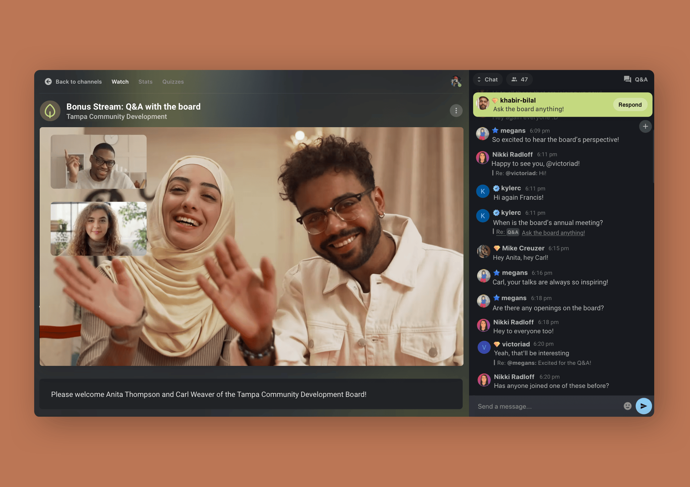Viewport: 690px width, 487px height.
Task: Click the username 'Mike Creuzer'
Action: 523,248
